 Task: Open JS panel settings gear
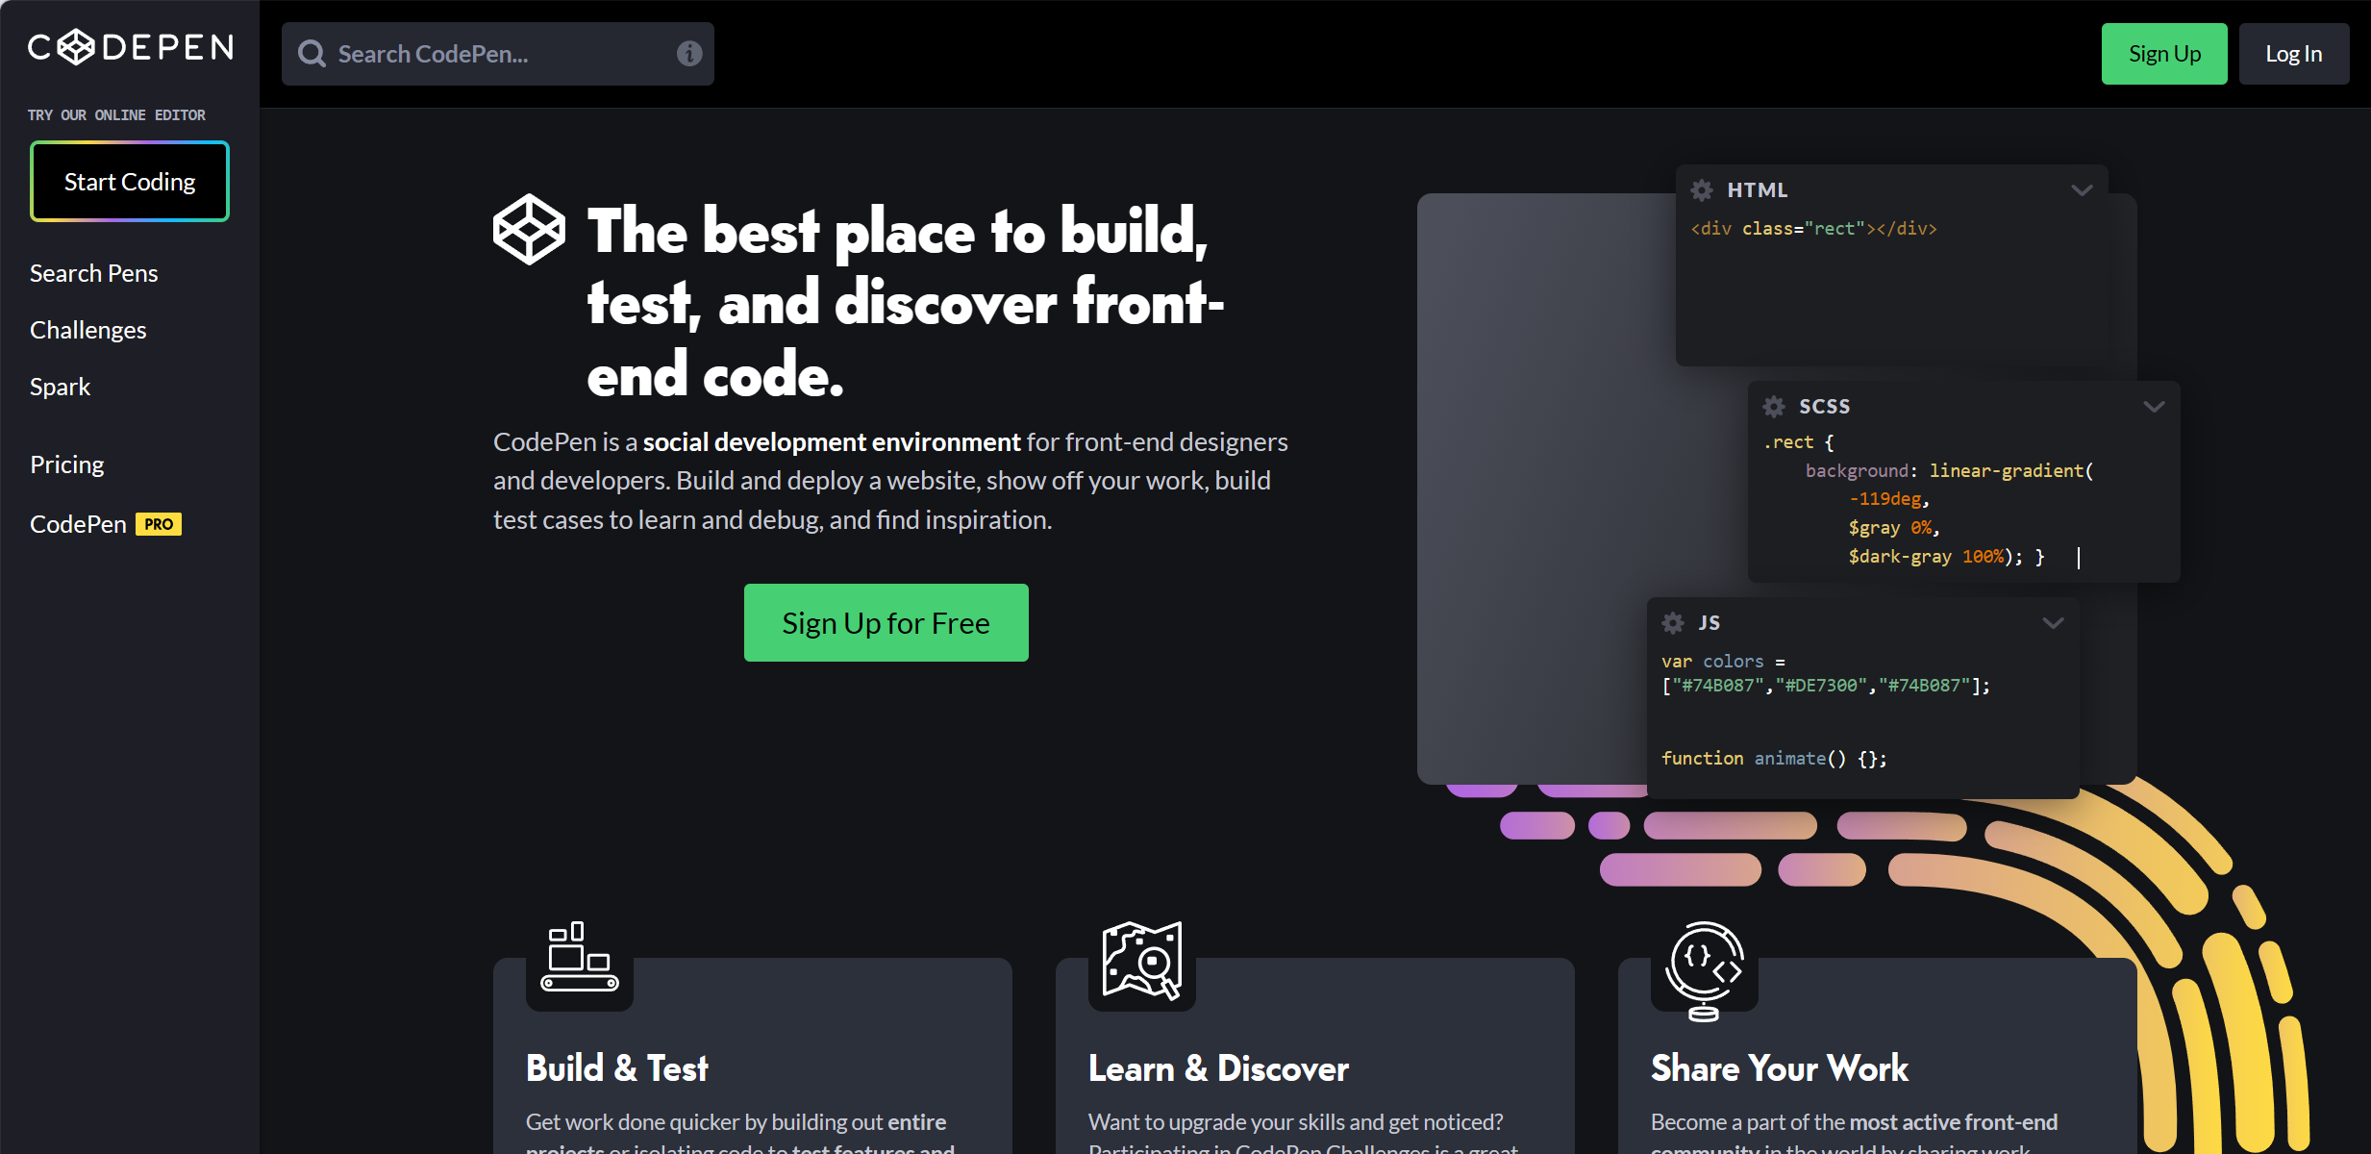tap(1673, 623)
